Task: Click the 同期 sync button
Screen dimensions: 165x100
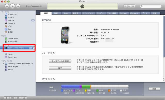Action: click(x=154, y=89)
